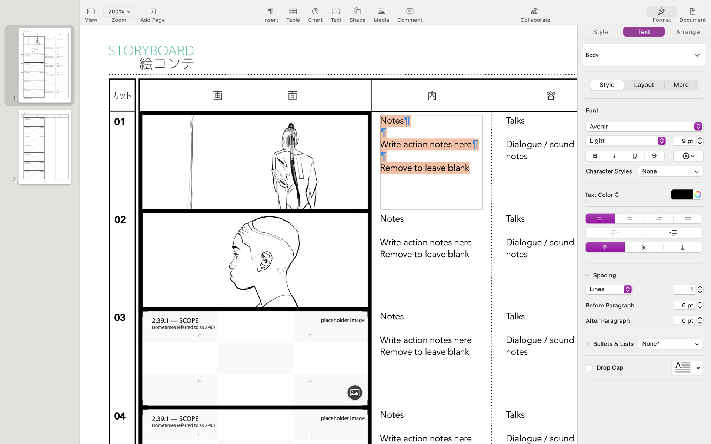Open the Light font weight dropdown

pos(626,141)
